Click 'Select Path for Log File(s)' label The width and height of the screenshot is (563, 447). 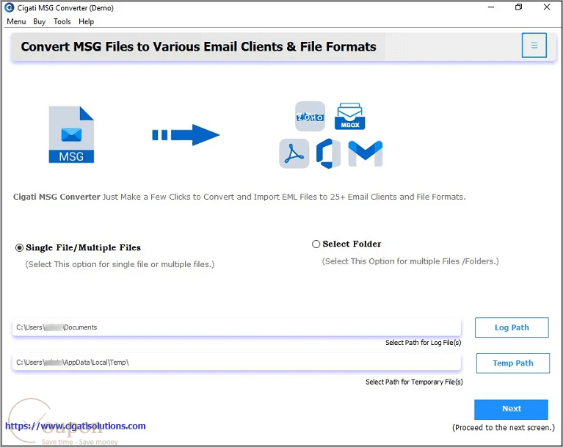[x=424, y=343]
